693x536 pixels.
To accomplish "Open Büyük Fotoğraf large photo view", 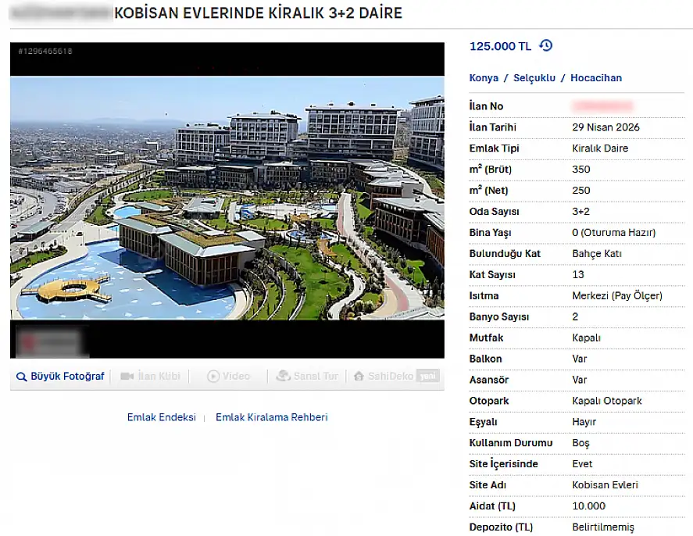I will point(67,377).
